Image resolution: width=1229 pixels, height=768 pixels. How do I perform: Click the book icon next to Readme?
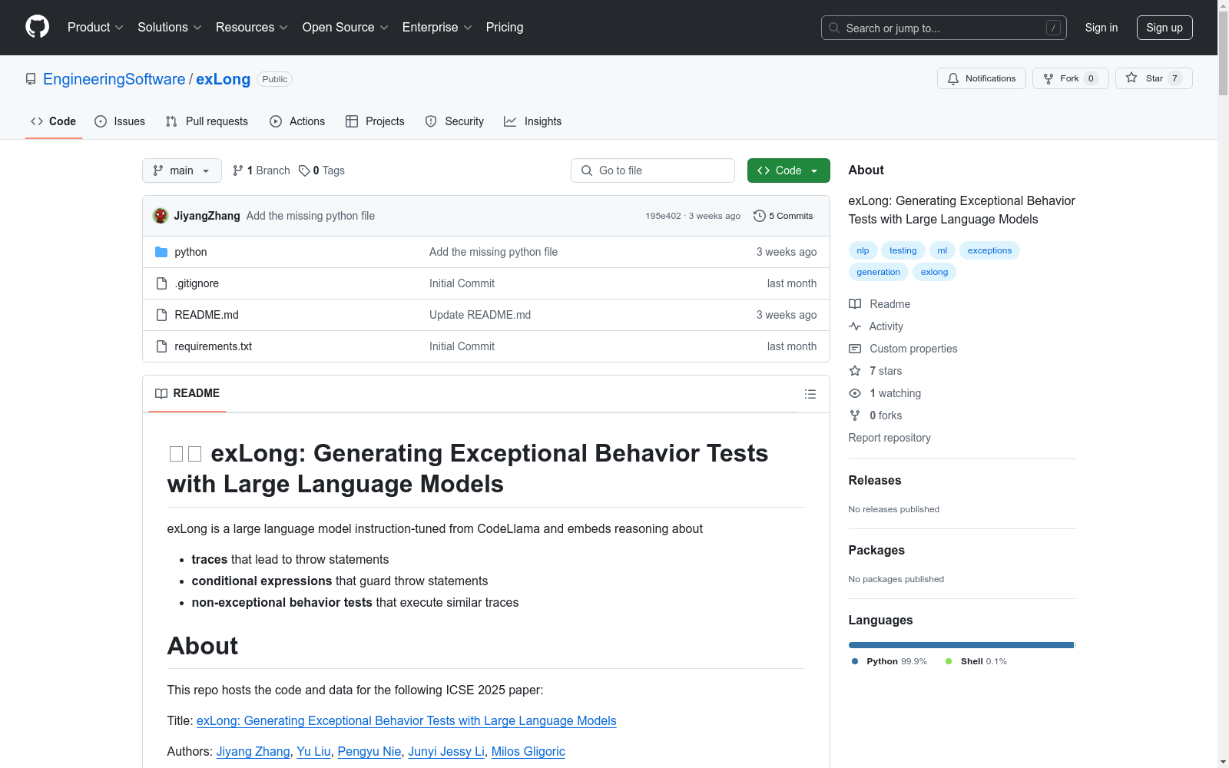coord(855,304)
